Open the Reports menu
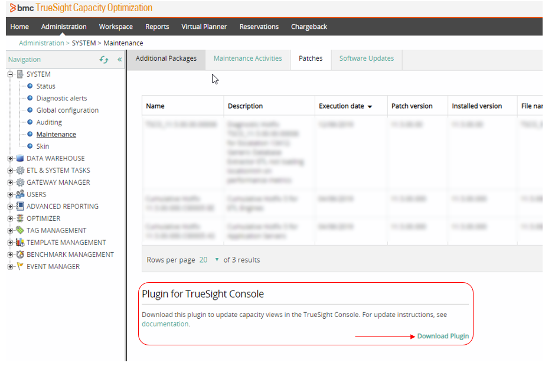The image size is (555, 366). pos(157,27)
